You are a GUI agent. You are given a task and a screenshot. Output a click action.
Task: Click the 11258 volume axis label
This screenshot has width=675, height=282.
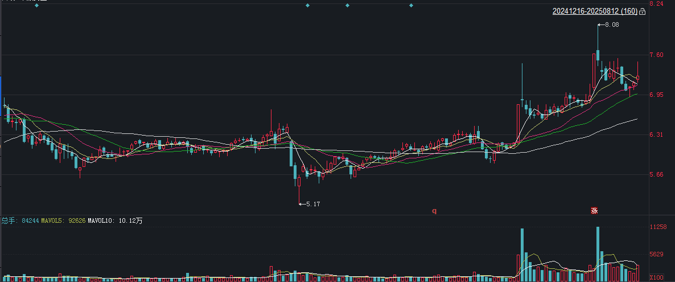click(658, 227)
